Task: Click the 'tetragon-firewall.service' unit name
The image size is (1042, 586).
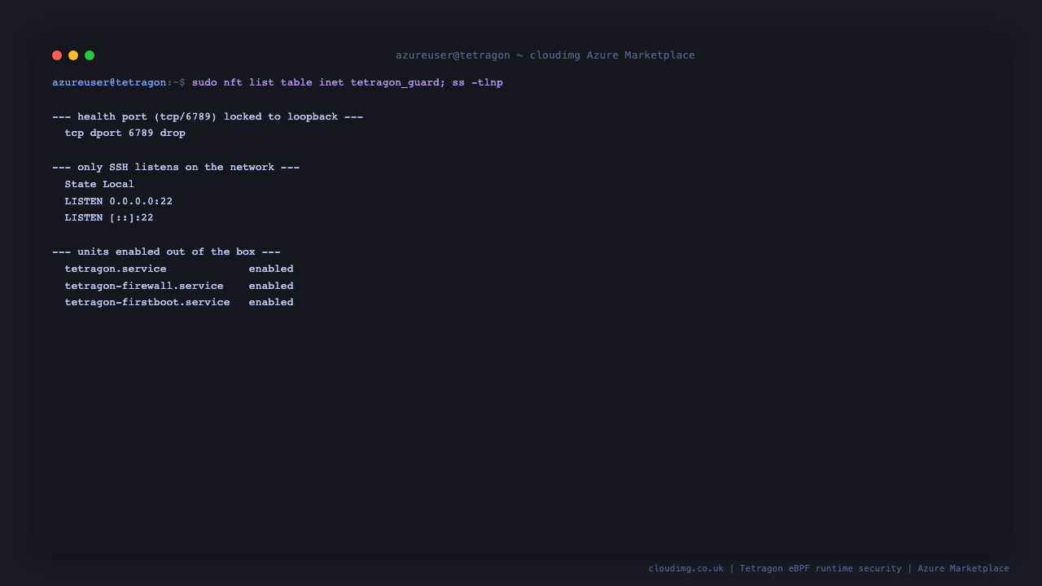Action: click(144, 286)
